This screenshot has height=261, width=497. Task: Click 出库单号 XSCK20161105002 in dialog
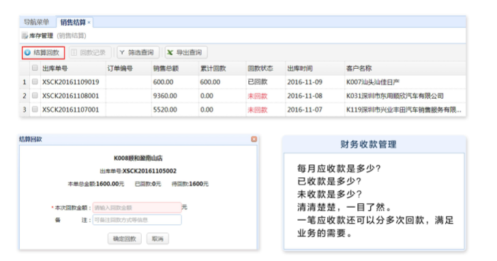coord(138,171)
